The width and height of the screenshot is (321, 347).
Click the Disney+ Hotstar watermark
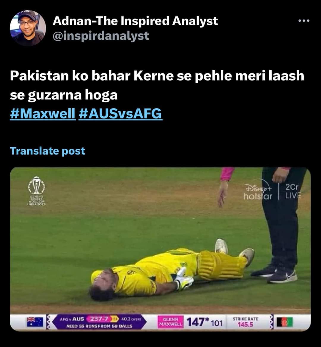(x=258, y=192)
